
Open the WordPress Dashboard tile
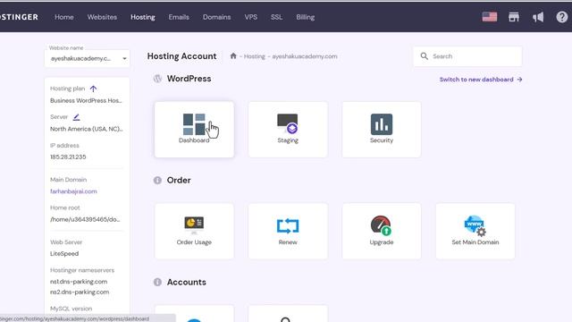coord(194,130)
